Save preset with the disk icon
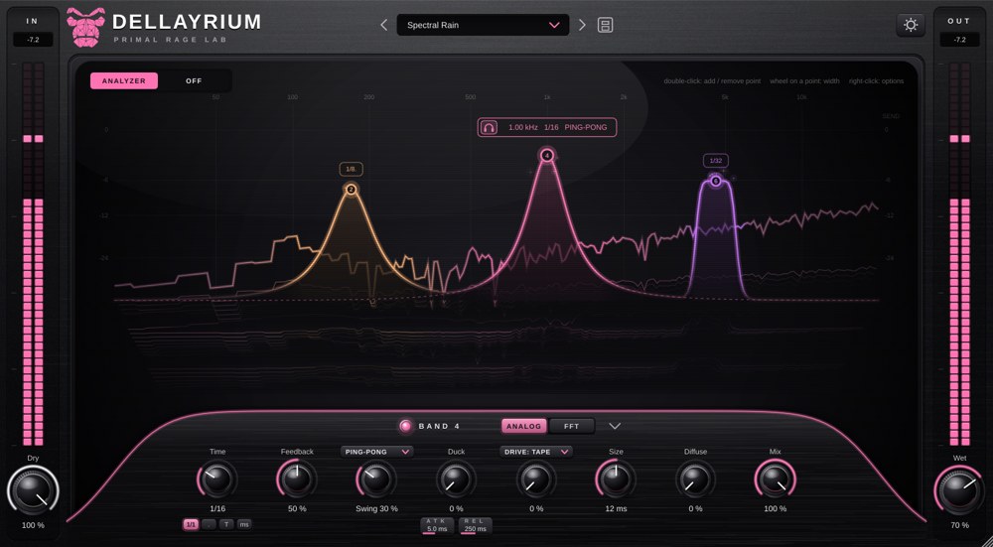Image resolution: width=993 pixels, height=547 pixels. click(x=606, y=26)
